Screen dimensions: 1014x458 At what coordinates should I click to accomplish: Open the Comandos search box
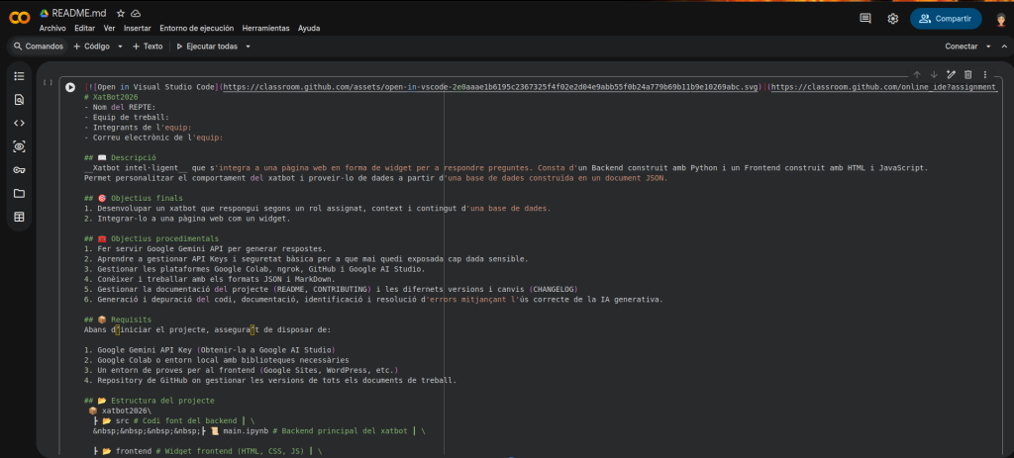[x=39, y=46]
